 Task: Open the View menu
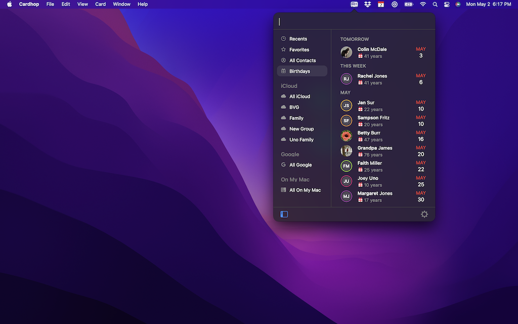(x=82, y=4)
